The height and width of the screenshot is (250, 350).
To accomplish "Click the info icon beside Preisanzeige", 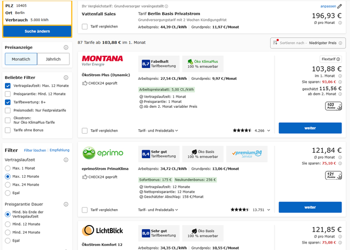I will click(x=66, y=47).
